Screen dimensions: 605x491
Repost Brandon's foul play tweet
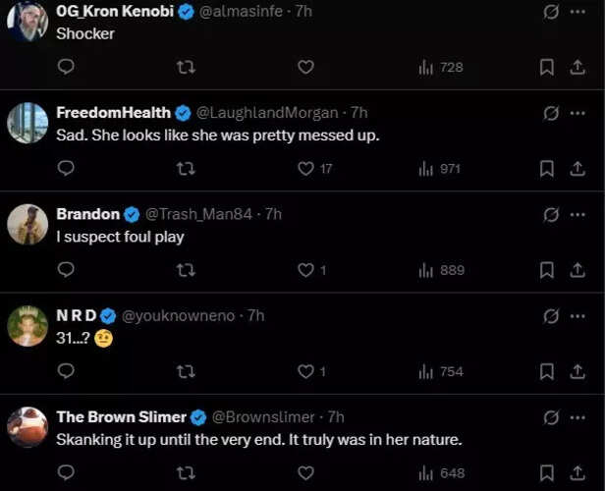(x=185, y=270)
